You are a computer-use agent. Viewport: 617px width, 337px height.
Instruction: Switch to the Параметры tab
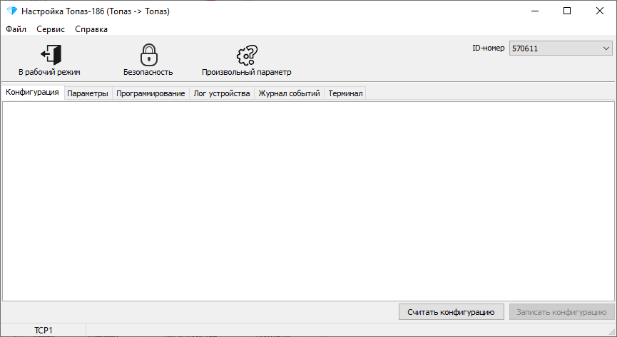88,93
